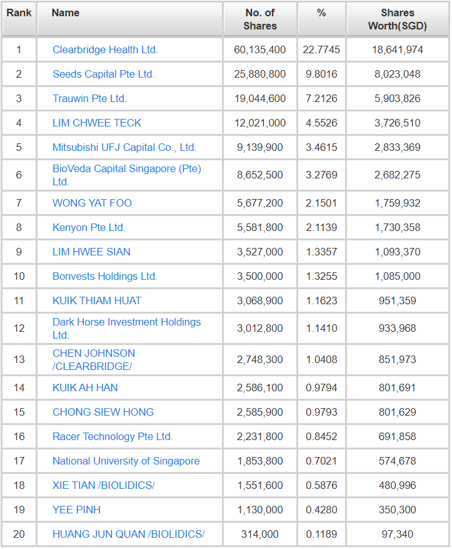Open Dark Horse Investment Holdings Ltd. link

point(126,329)
